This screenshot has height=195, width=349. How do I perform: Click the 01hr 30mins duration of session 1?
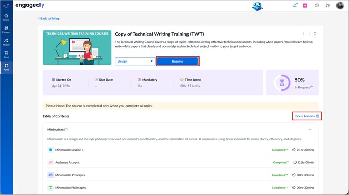(x=305, y=150)
